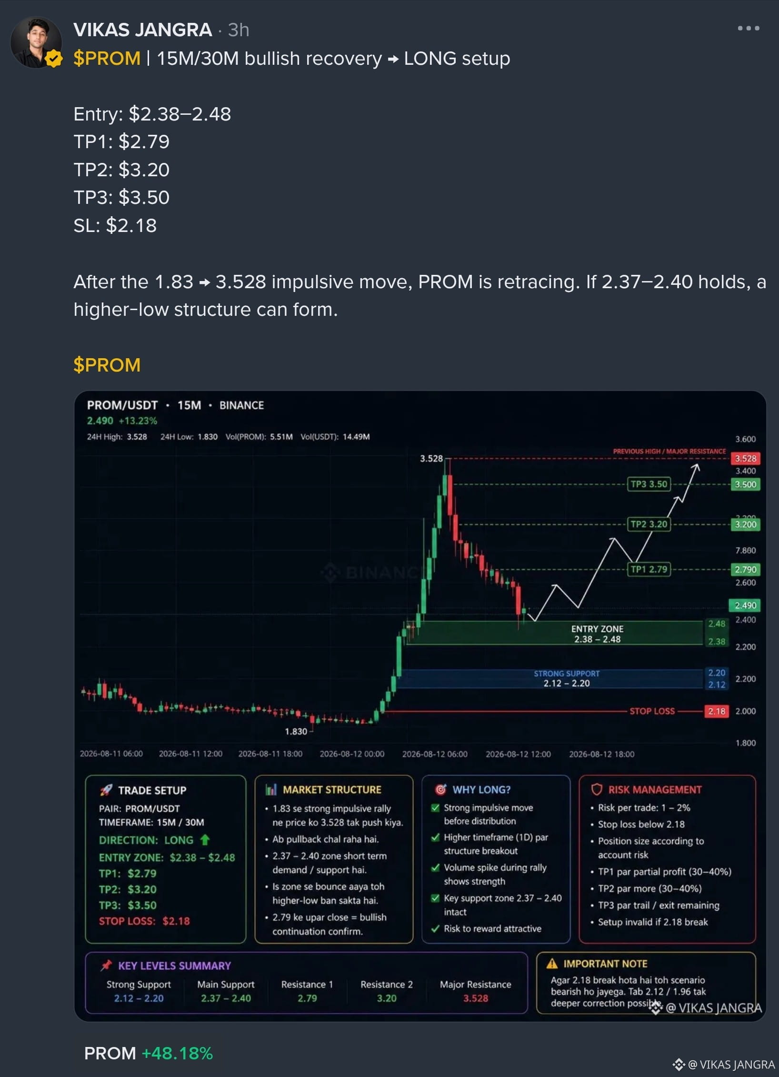Click 'TIMEFRAME: 15M / 30M' in the Trade Setup box
This screenshot has width=779, height=1077.
coord(151,823)
